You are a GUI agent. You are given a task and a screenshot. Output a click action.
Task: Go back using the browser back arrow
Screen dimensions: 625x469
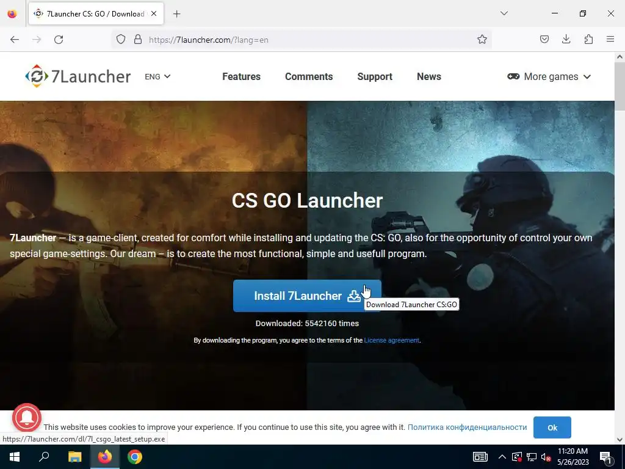tap(15, 40)
